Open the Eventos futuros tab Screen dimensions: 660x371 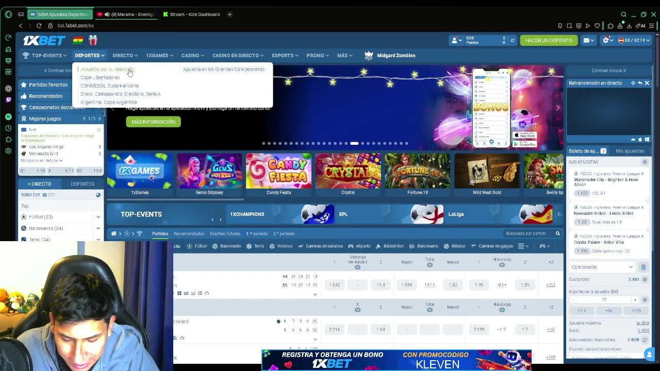[x=225, y=233]
